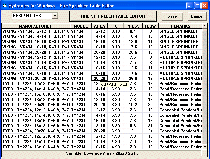Viewport: 210px width, 159px height.
Task: Select the TYCO TY2234 14x14 manufacturer cell
Action: pos(36,142)
